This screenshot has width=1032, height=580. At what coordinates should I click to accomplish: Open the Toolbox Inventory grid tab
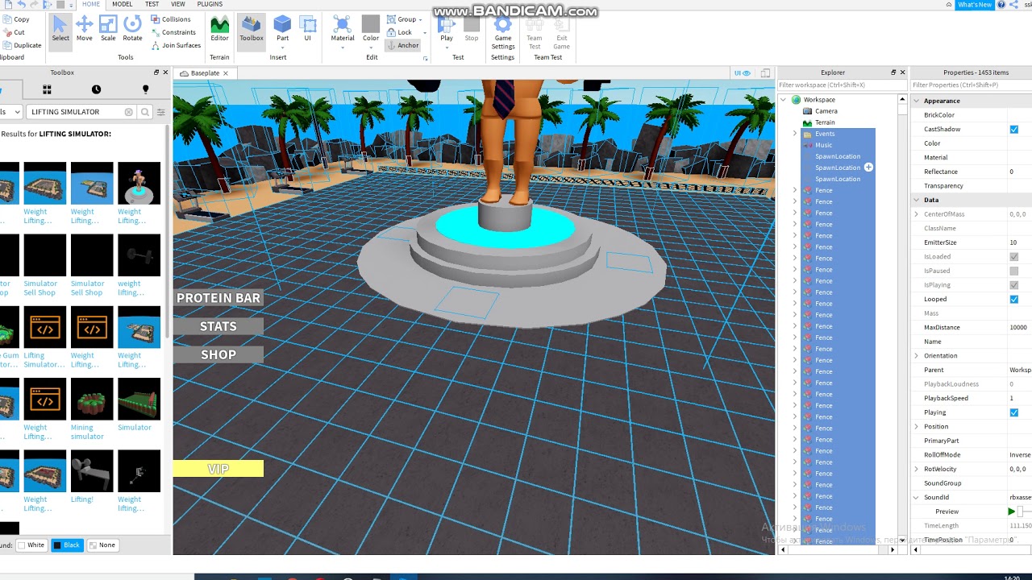[47, 89]
